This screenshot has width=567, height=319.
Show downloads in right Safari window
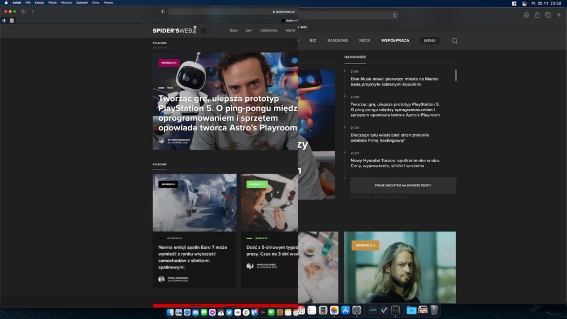(526, 15)
